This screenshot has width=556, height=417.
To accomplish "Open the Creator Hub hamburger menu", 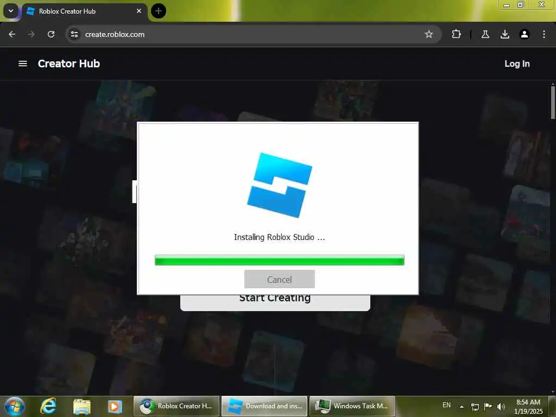I will tap(23, 64).
